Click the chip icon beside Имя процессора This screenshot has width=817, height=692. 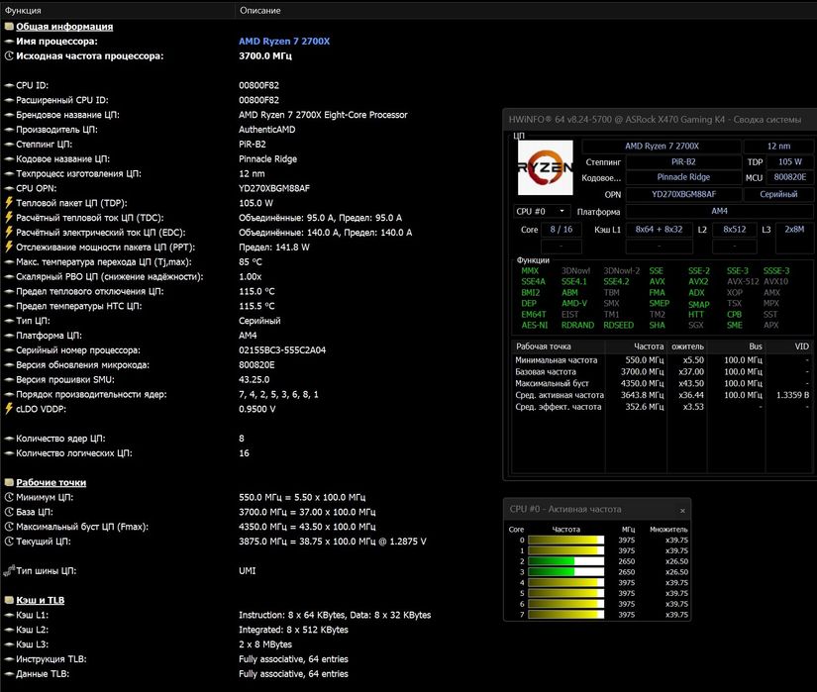[9, 42]
